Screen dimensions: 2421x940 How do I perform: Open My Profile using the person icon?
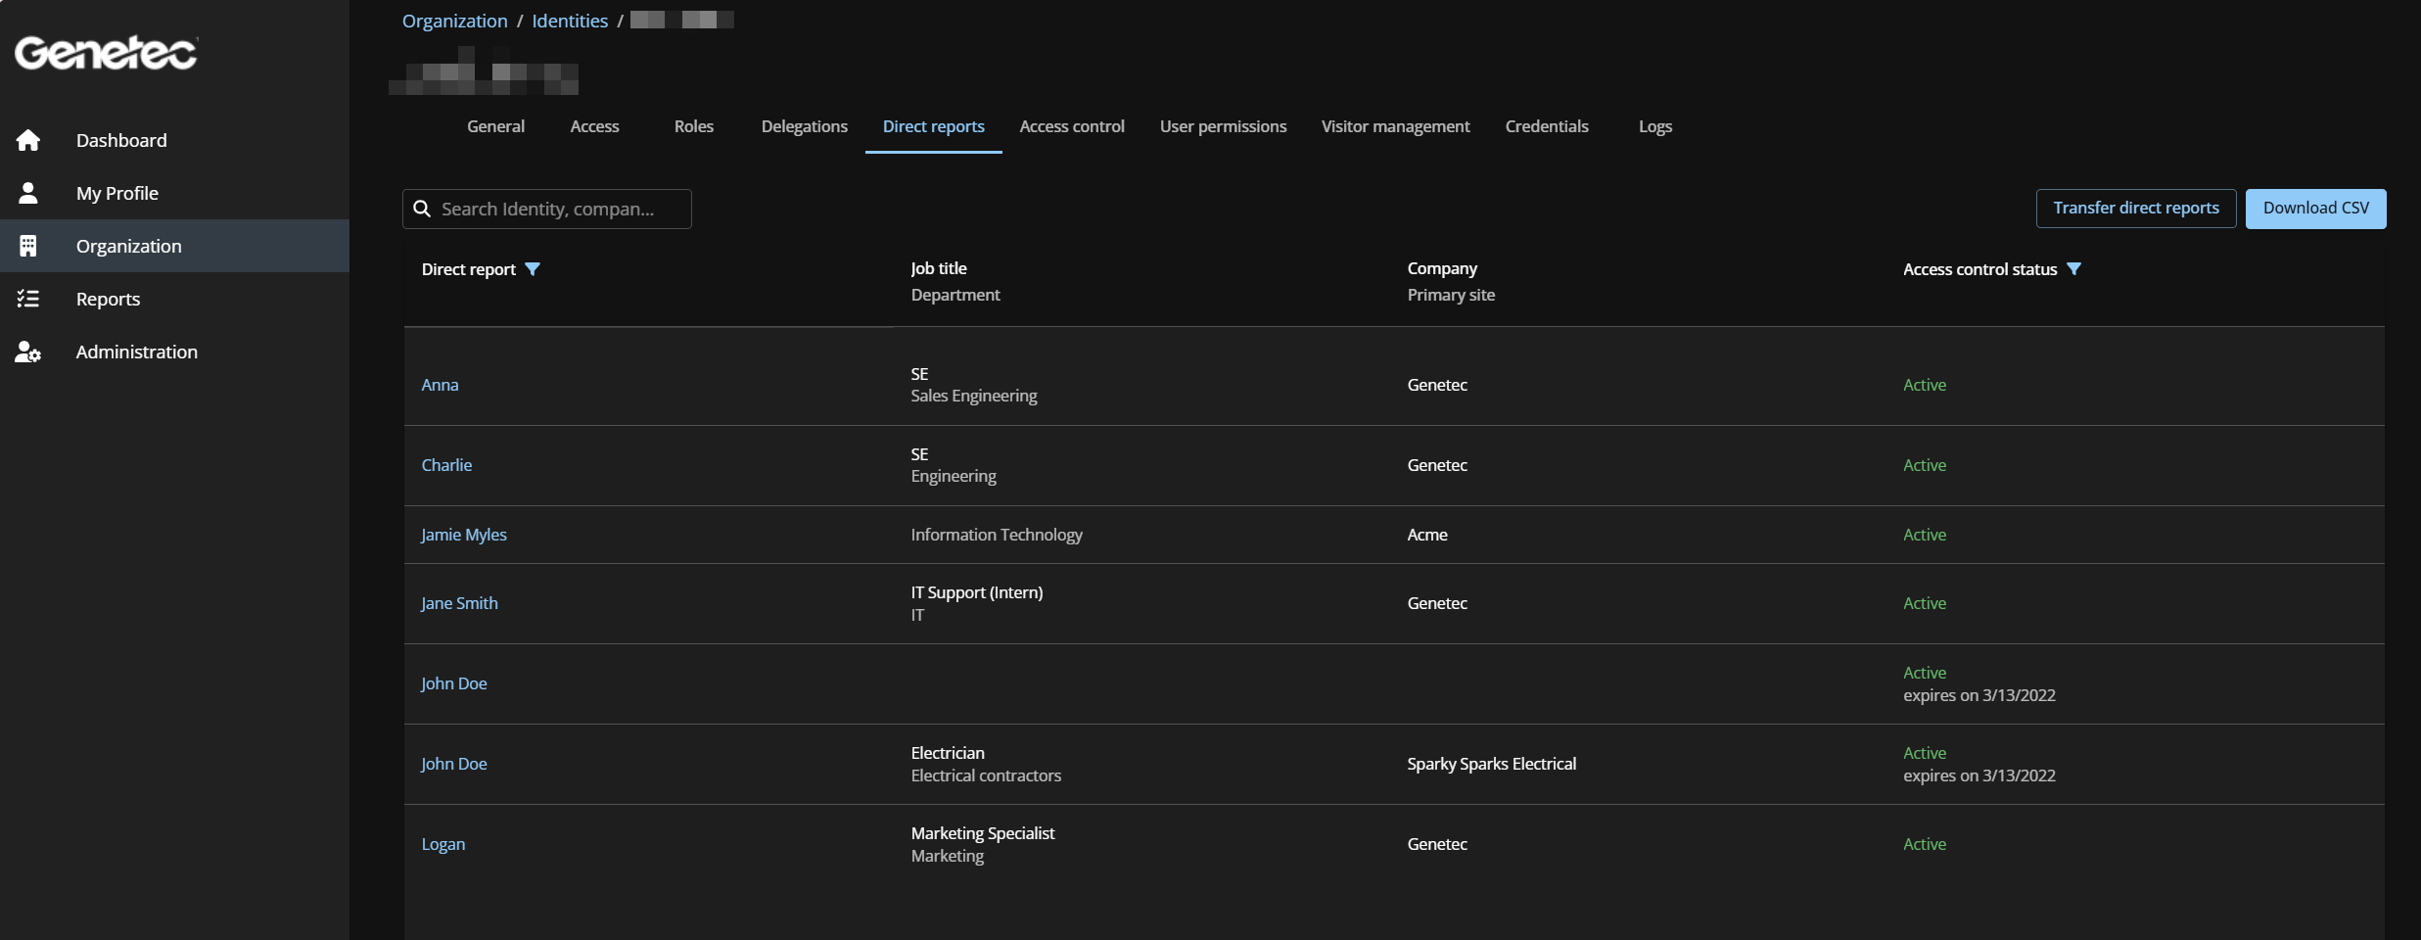28,193
